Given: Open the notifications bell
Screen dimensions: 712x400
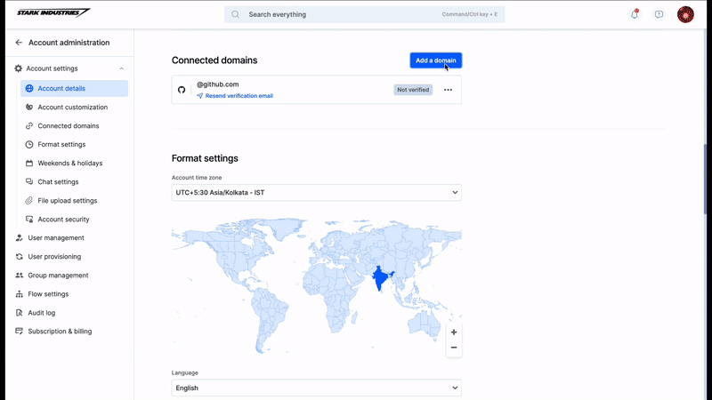Looking at the screenshot, I should 635,14.
